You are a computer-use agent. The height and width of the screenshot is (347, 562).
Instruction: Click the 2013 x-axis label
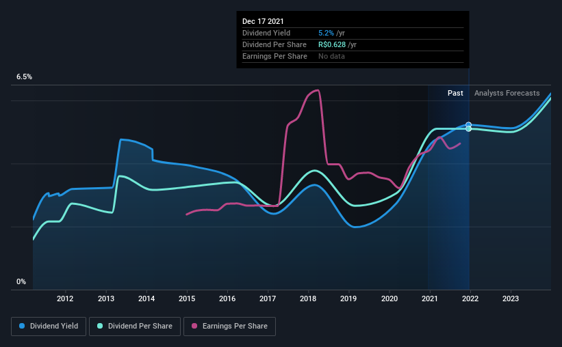106,299
